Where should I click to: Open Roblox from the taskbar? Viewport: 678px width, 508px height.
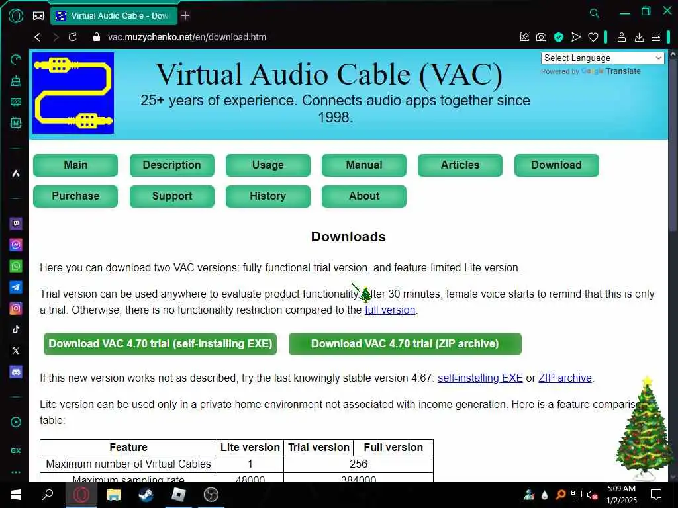point(178,495)
